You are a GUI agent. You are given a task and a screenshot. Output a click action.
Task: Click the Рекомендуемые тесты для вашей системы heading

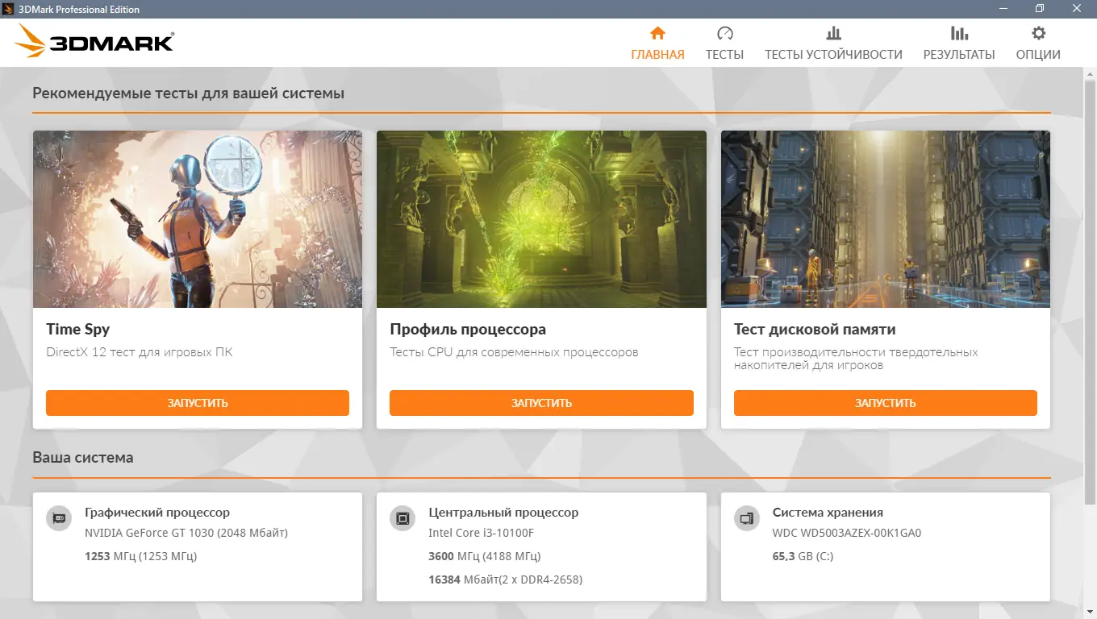(189, 93)
